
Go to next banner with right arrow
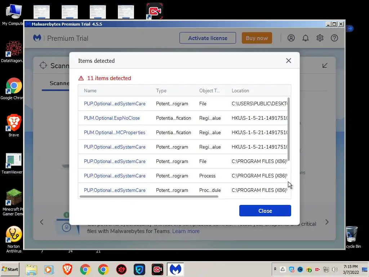327,222
